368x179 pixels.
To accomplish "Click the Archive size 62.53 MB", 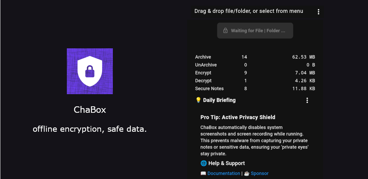I will point(303,57).
